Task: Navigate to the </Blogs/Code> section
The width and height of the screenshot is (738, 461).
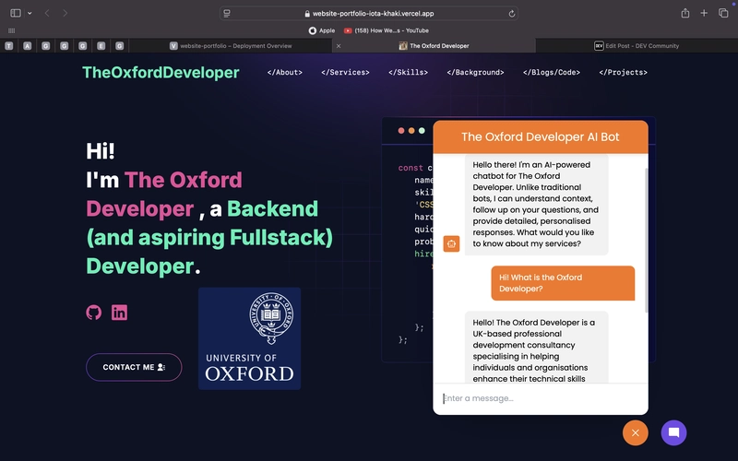Action: point(551,73)
